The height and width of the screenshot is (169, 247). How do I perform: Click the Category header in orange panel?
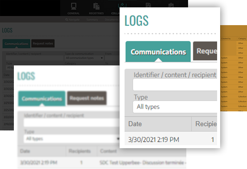click(x=242, y=39)
